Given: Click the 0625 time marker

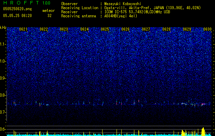Looking at the screenshot, I should point(105,29).
